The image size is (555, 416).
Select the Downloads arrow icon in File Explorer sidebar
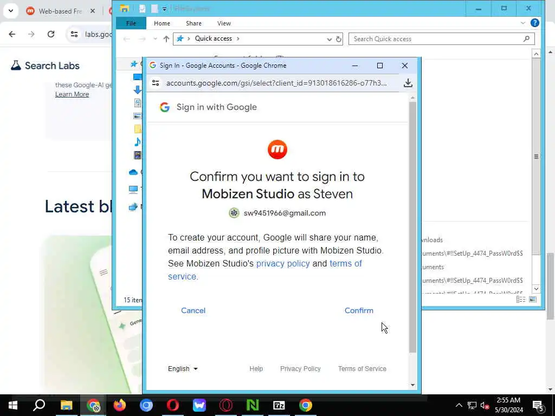[x=137, y=90]
